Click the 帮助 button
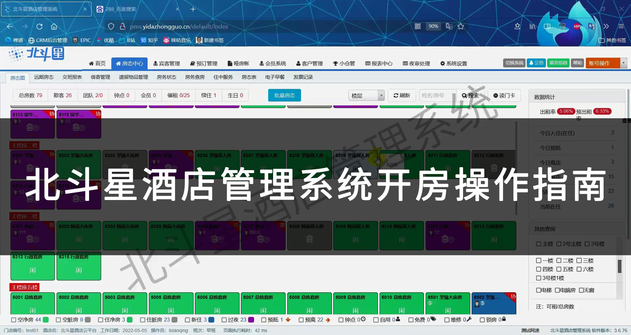This screenshot has height=335, width=631. click(x=577, y=63)
